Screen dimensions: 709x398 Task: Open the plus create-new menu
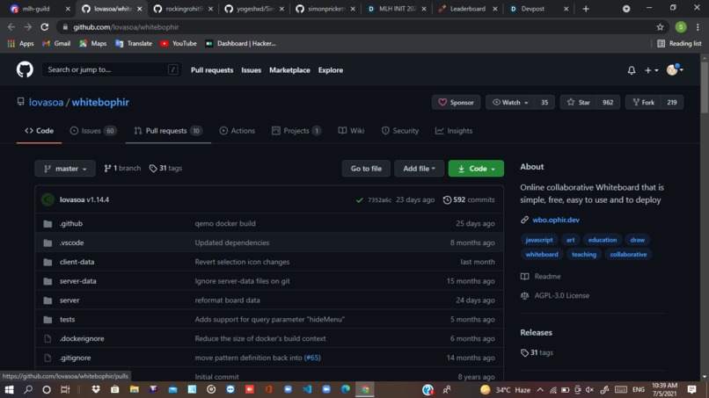651,70
